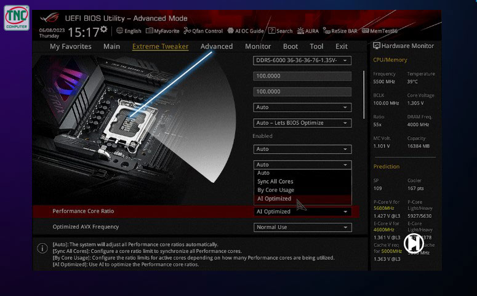Click the 1.305 V core voltage value
Image resolution: width=477 pixels, height=296 pixels.
tap(415, 103)
